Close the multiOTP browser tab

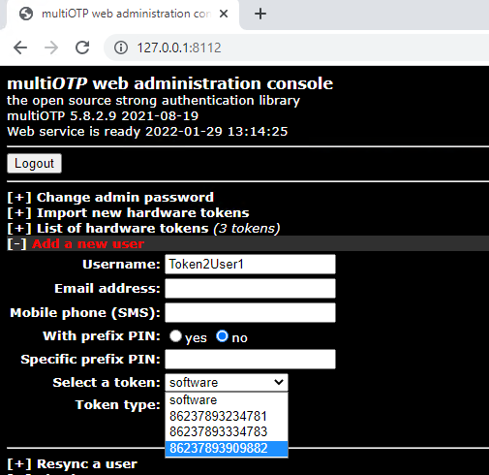tap(224, 14)
